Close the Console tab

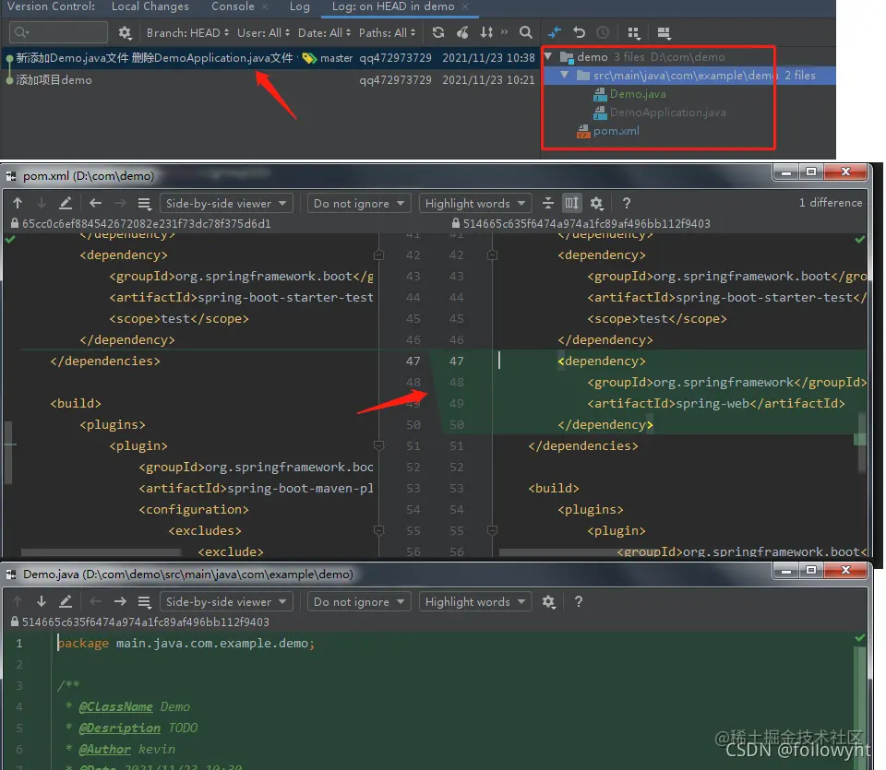pyautogui.click(x=265, y=6)
